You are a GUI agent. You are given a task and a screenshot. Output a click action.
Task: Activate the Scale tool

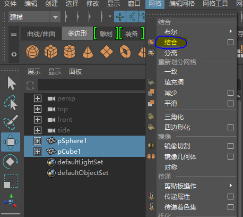(x=11, y=181)
